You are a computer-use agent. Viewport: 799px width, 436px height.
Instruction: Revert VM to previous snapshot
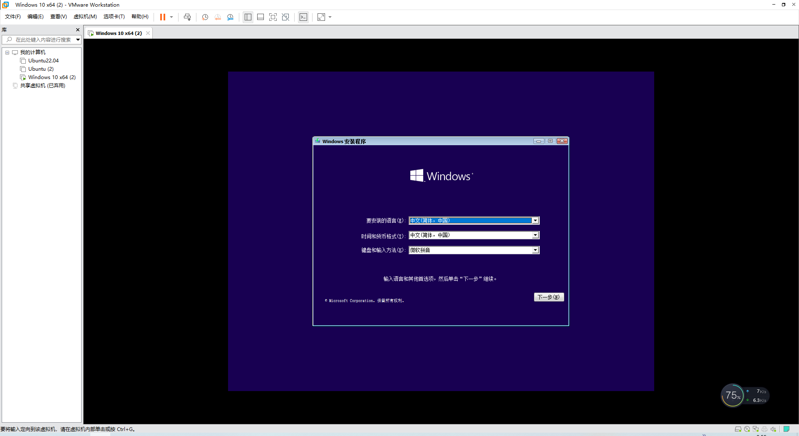pyautogui.click(x=218, y=17)
